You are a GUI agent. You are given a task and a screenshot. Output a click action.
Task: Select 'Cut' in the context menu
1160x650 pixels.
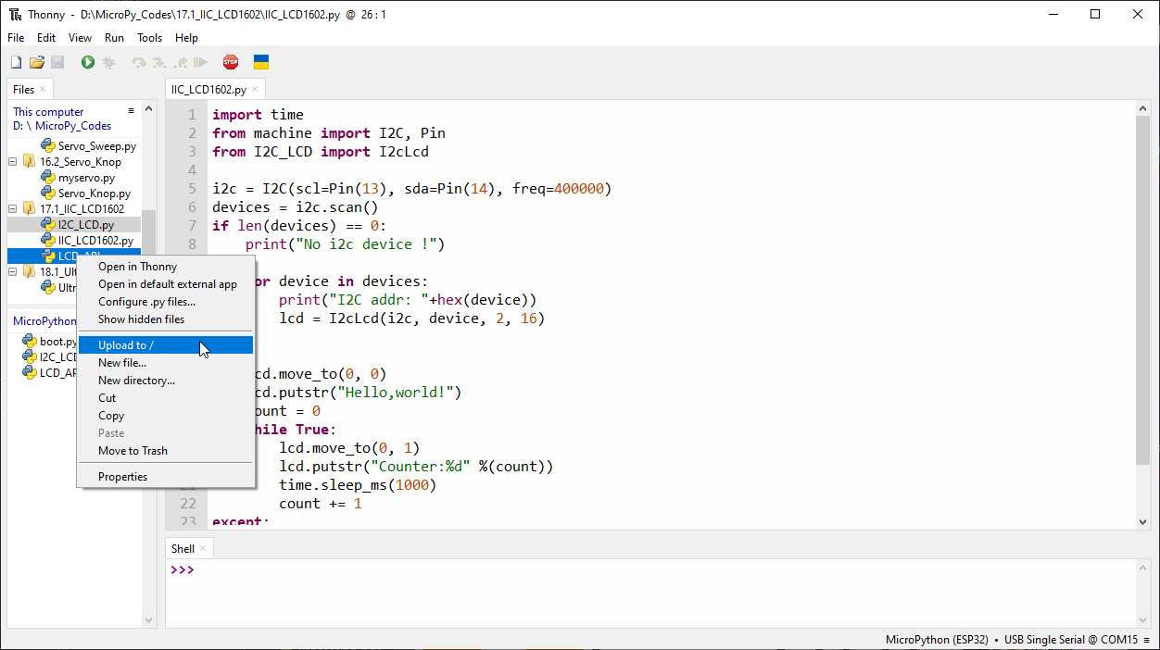[165, 398]
